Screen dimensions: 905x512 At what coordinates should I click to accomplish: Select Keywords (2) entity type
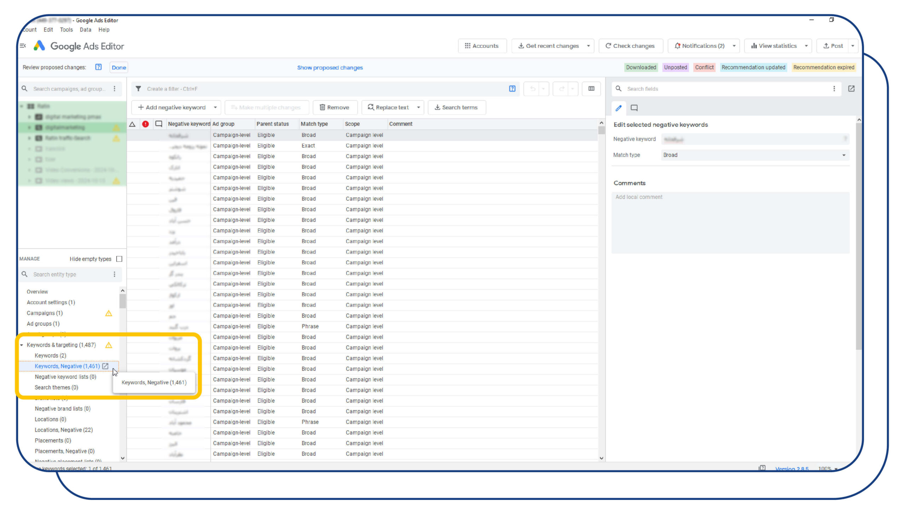pyautogui.click(x=51, y=356)
